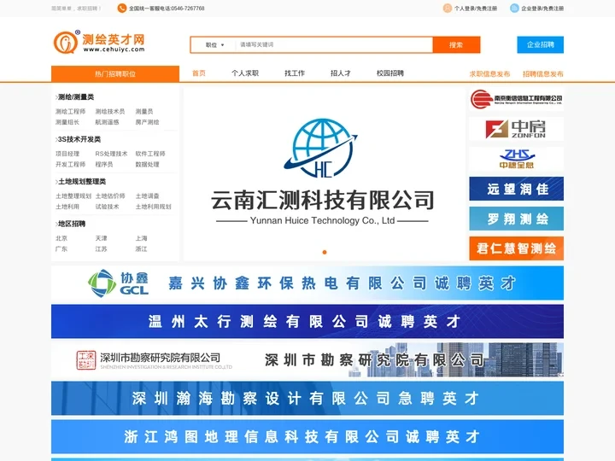The image size is (615, 461).
Task: Select the RS处理技术 job link
Action: click(x=111, y=154)
